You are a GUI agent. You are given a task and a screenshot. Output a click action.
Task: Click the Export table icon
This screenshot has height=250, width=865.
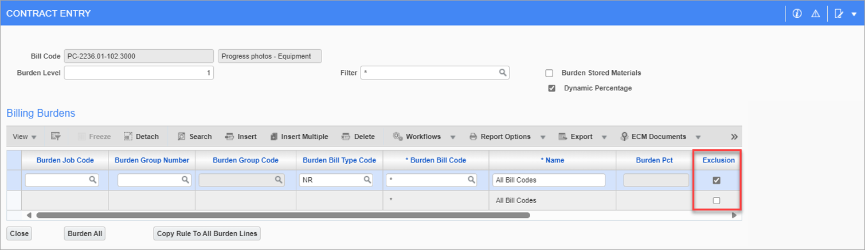(562, 137)
